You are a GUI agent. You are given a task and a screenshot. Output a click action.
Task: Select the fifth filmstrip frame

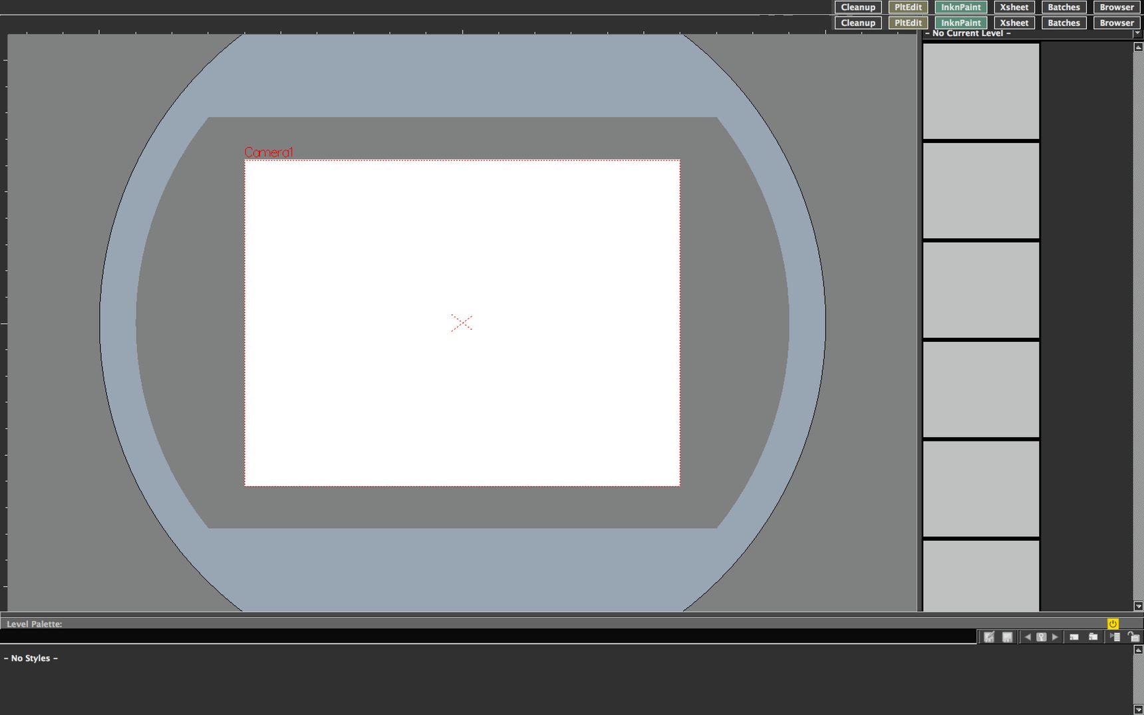981,489
